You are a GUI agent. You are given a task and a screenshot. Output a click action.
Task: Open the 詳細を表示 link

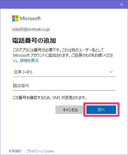(29, 60)
